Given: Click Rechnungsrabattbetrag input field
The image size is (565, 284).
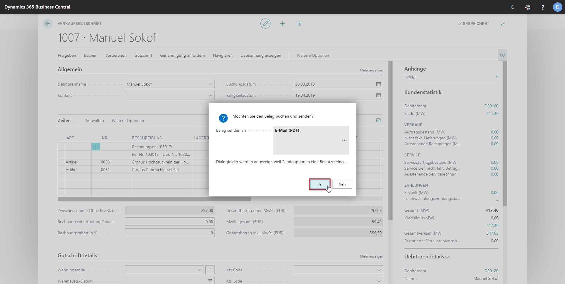Looking at the screenshot, I should click(170, 222).
